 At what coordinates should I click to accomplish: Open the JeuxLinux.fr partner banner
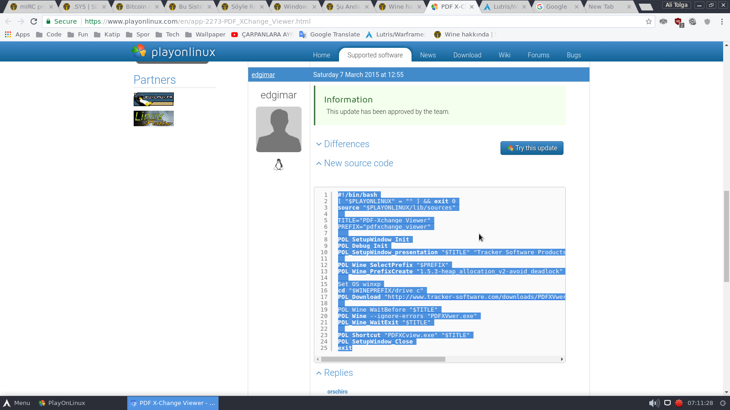pyautogui.click(x=154, y=99)
